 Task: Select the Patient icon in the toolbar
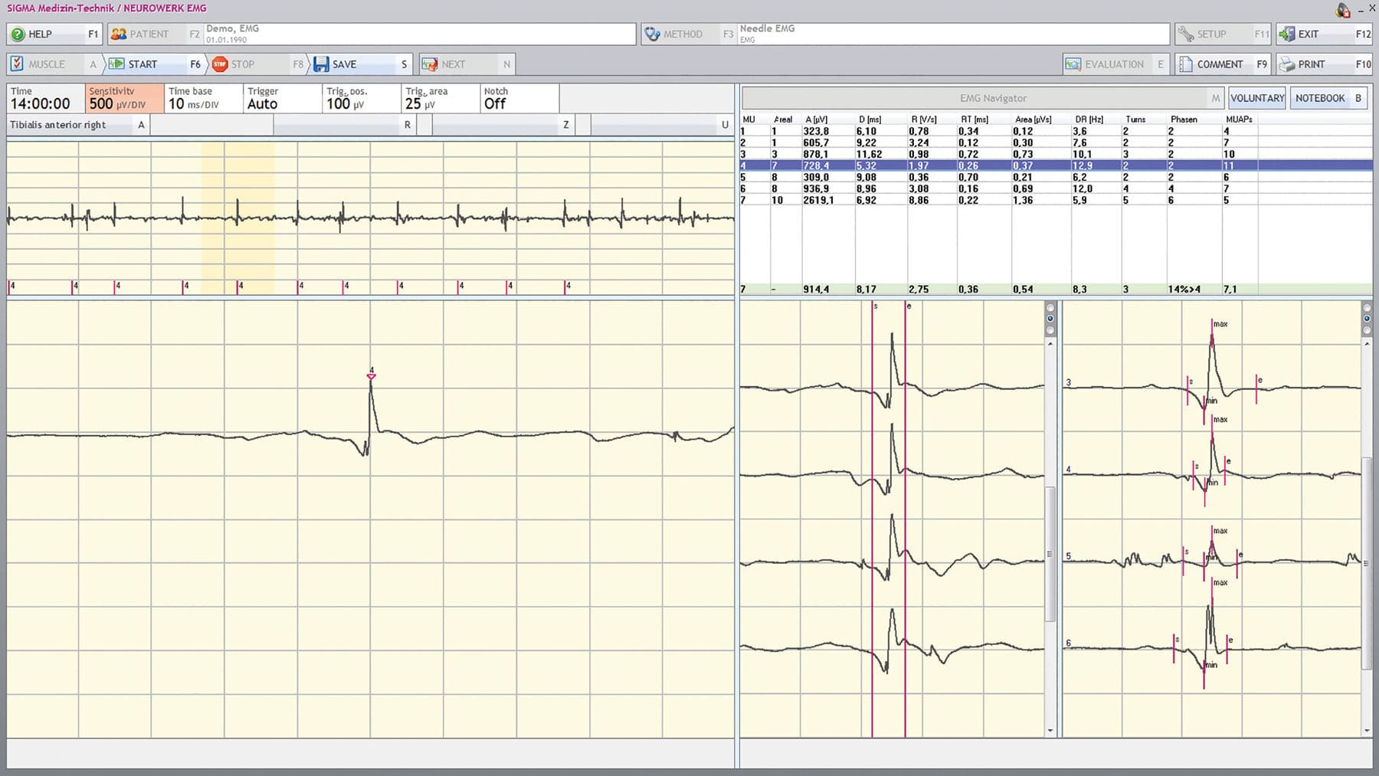(120, 34)
